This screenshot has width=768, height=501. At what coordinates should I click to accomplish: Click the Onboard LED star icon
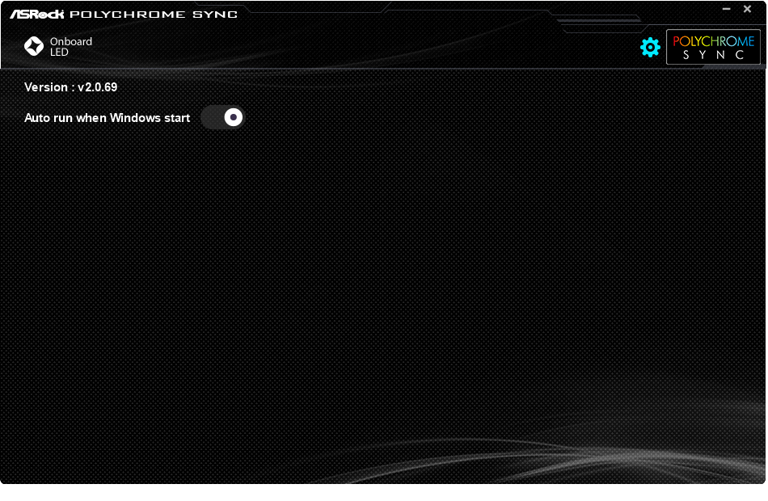(34, 46)
